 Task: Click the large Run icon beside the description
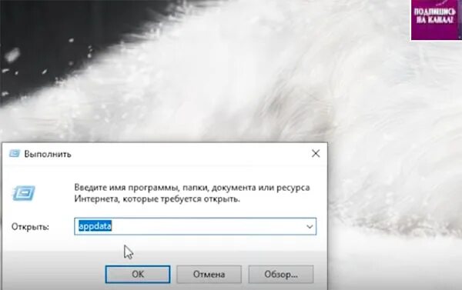pyautogui.click(x=24, y=193)
